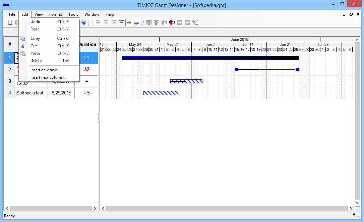Apply center horizontal alignment icon
The width and height of the screenshot is (364, 222).
(x=106, y=22)
